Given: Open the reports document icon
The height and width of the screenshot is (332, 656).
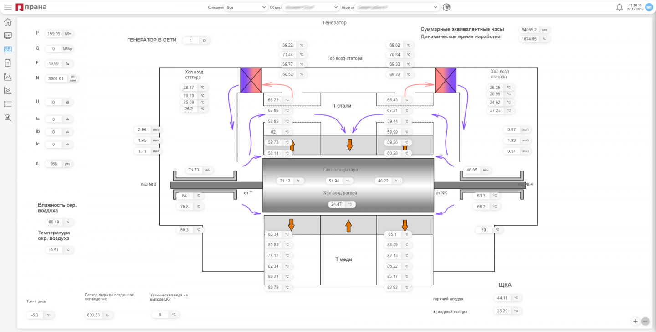Looking at the screenshot, I should [x=8, y=63].
